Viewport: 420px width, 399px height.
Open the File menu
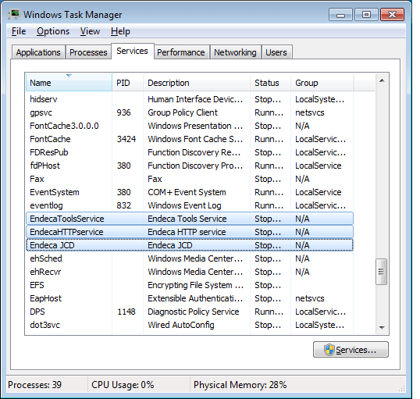[19, 31]
